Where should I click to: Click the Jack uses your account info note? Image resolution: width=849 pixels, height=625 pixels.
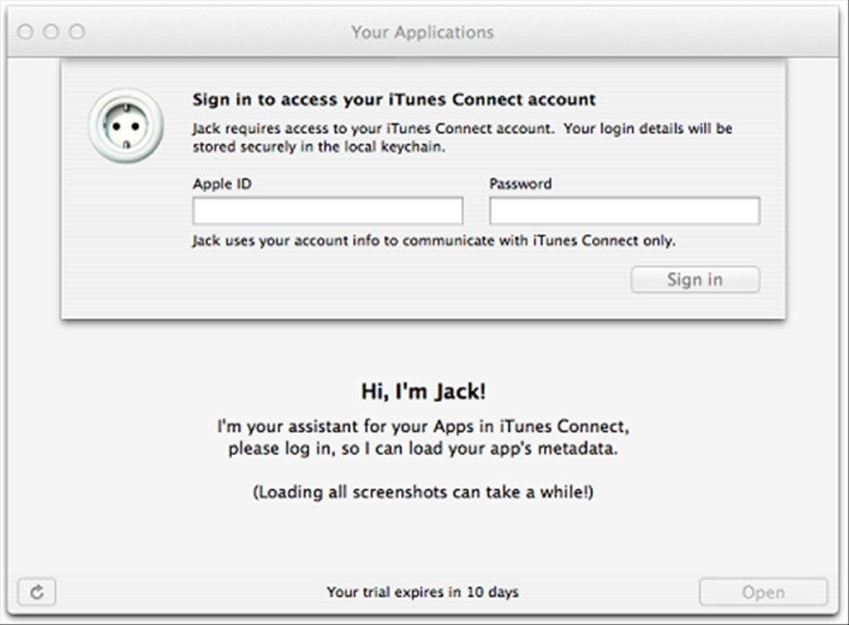434,241
